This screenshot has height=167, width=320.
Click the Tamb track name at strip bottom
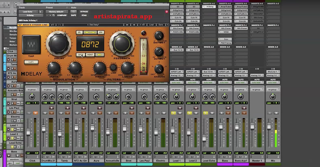coord(64,161)
